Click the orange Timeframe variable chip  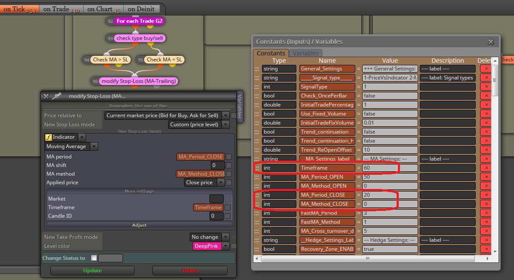(x=208, y=207)
